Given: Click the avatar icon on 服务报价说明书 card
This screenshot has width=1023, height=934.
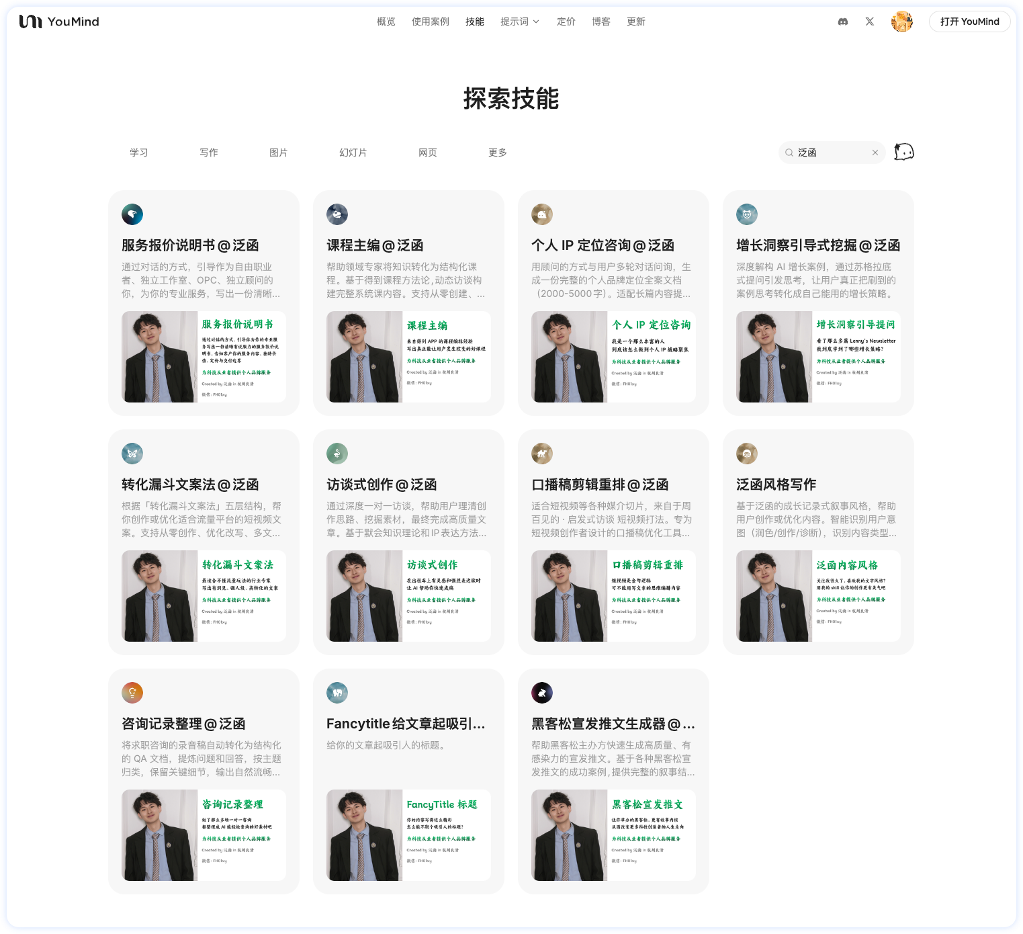Looking at the screenshot, I should 132,214.
